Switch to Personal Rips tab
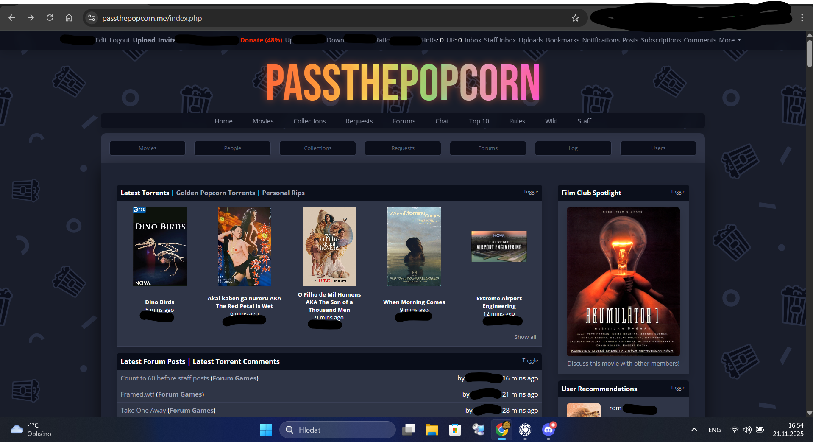The width and height of the screenshot is (813, 442). pos(283,193)
